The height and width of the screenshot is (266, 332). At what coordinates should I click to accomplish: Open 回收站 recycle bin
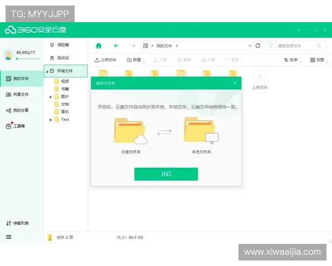tap(60, 58)
